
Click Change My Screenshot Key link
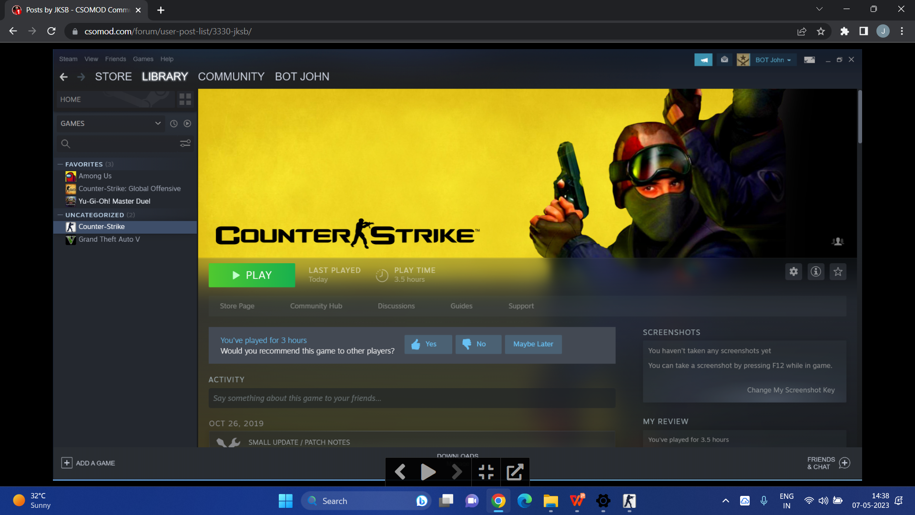point(791,390)
